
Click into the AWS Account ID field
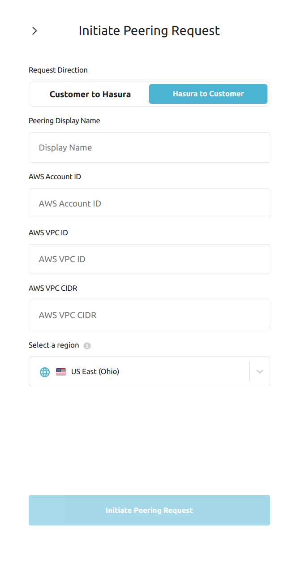tap(149, 203)
